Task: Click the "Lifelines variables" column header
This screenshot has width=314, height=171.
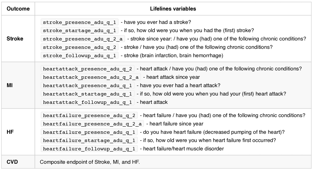Action: 173,9
